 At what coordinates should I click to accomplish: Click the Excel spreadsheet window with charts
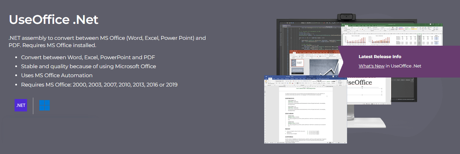pos(392,35)
